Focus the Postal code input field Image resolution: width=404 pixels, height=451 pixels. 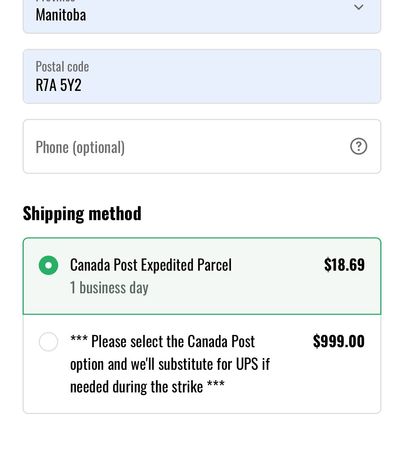click(202, 77)
